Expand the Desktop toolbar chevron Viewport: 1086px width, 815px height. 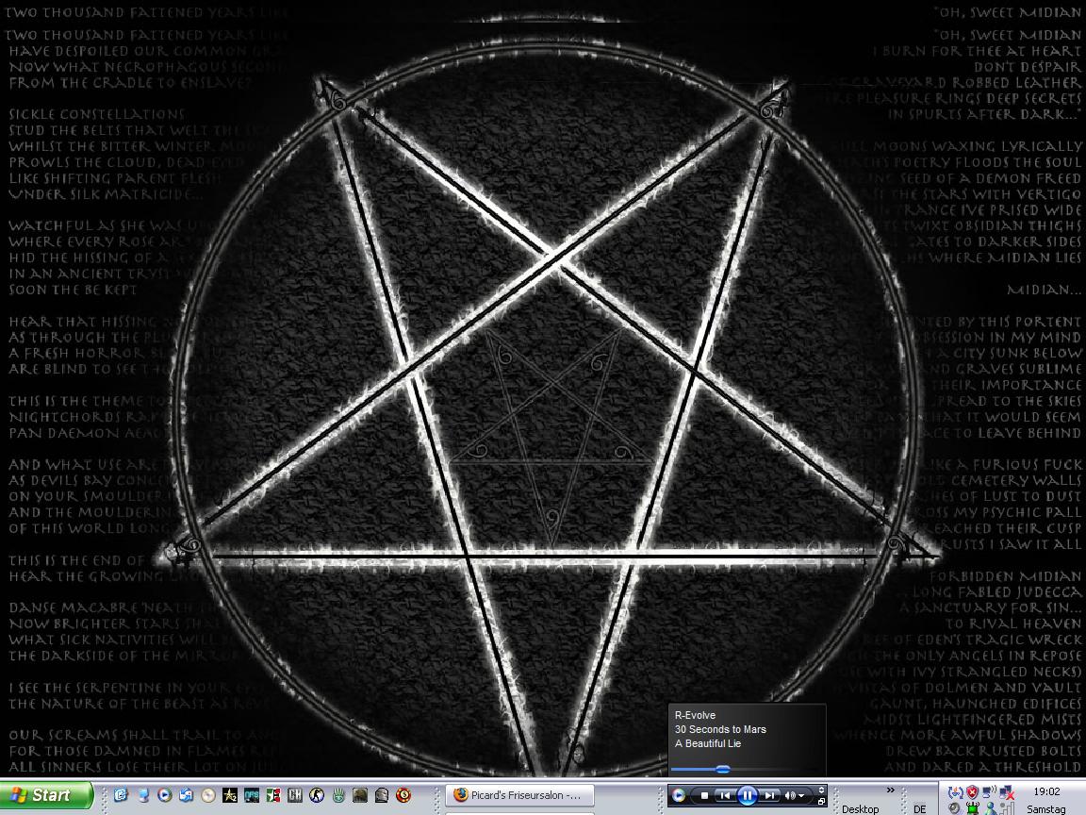889,790
